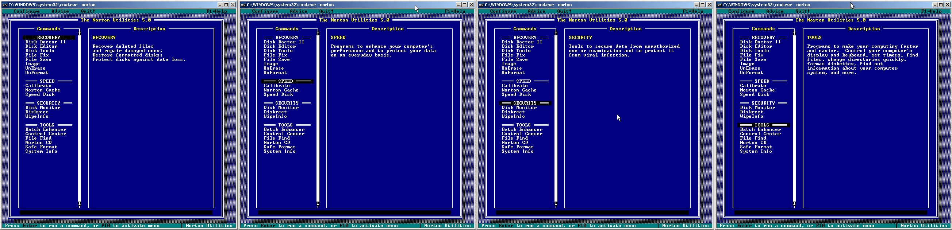Click Commands scroll-down arrow in SECURITY description window

coord(556,204)
